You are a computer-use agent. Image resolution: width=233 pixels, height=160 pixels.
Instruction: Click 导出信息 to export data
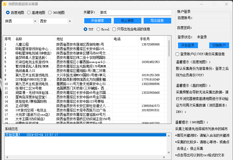point(157,21)
